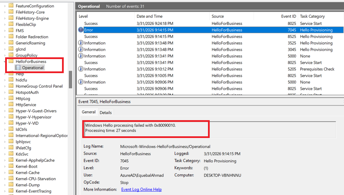Click the hidcfu folder icon

click(x=11, y=80)
